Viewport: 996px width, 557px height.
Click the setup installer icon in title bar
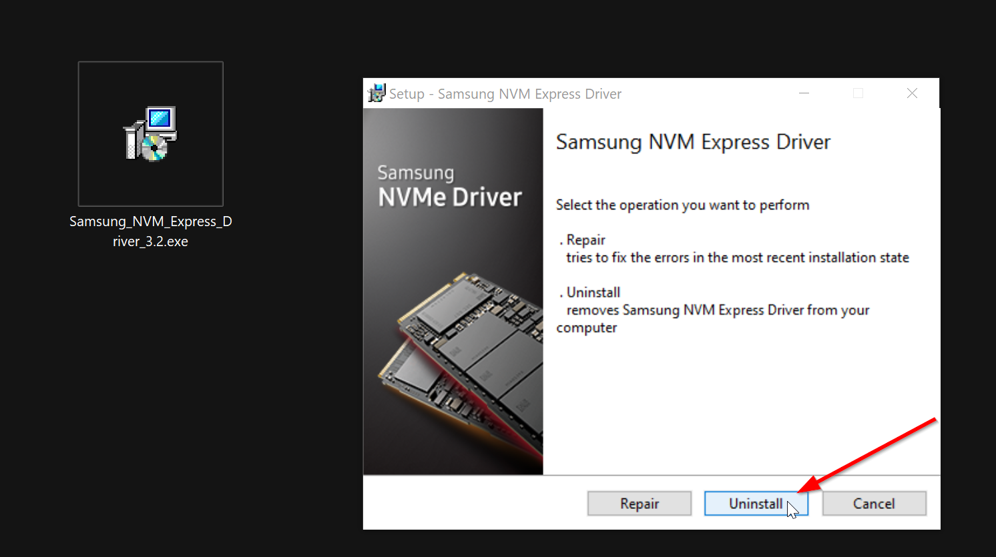pos(377,93)
